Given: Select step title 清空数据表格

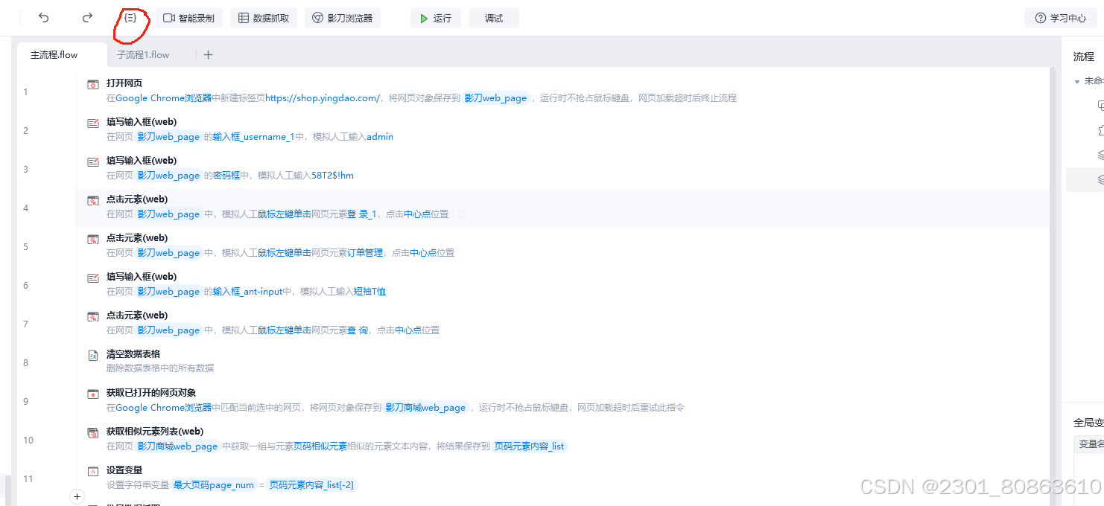Looking at the screenshot, I should coord(133,354).
